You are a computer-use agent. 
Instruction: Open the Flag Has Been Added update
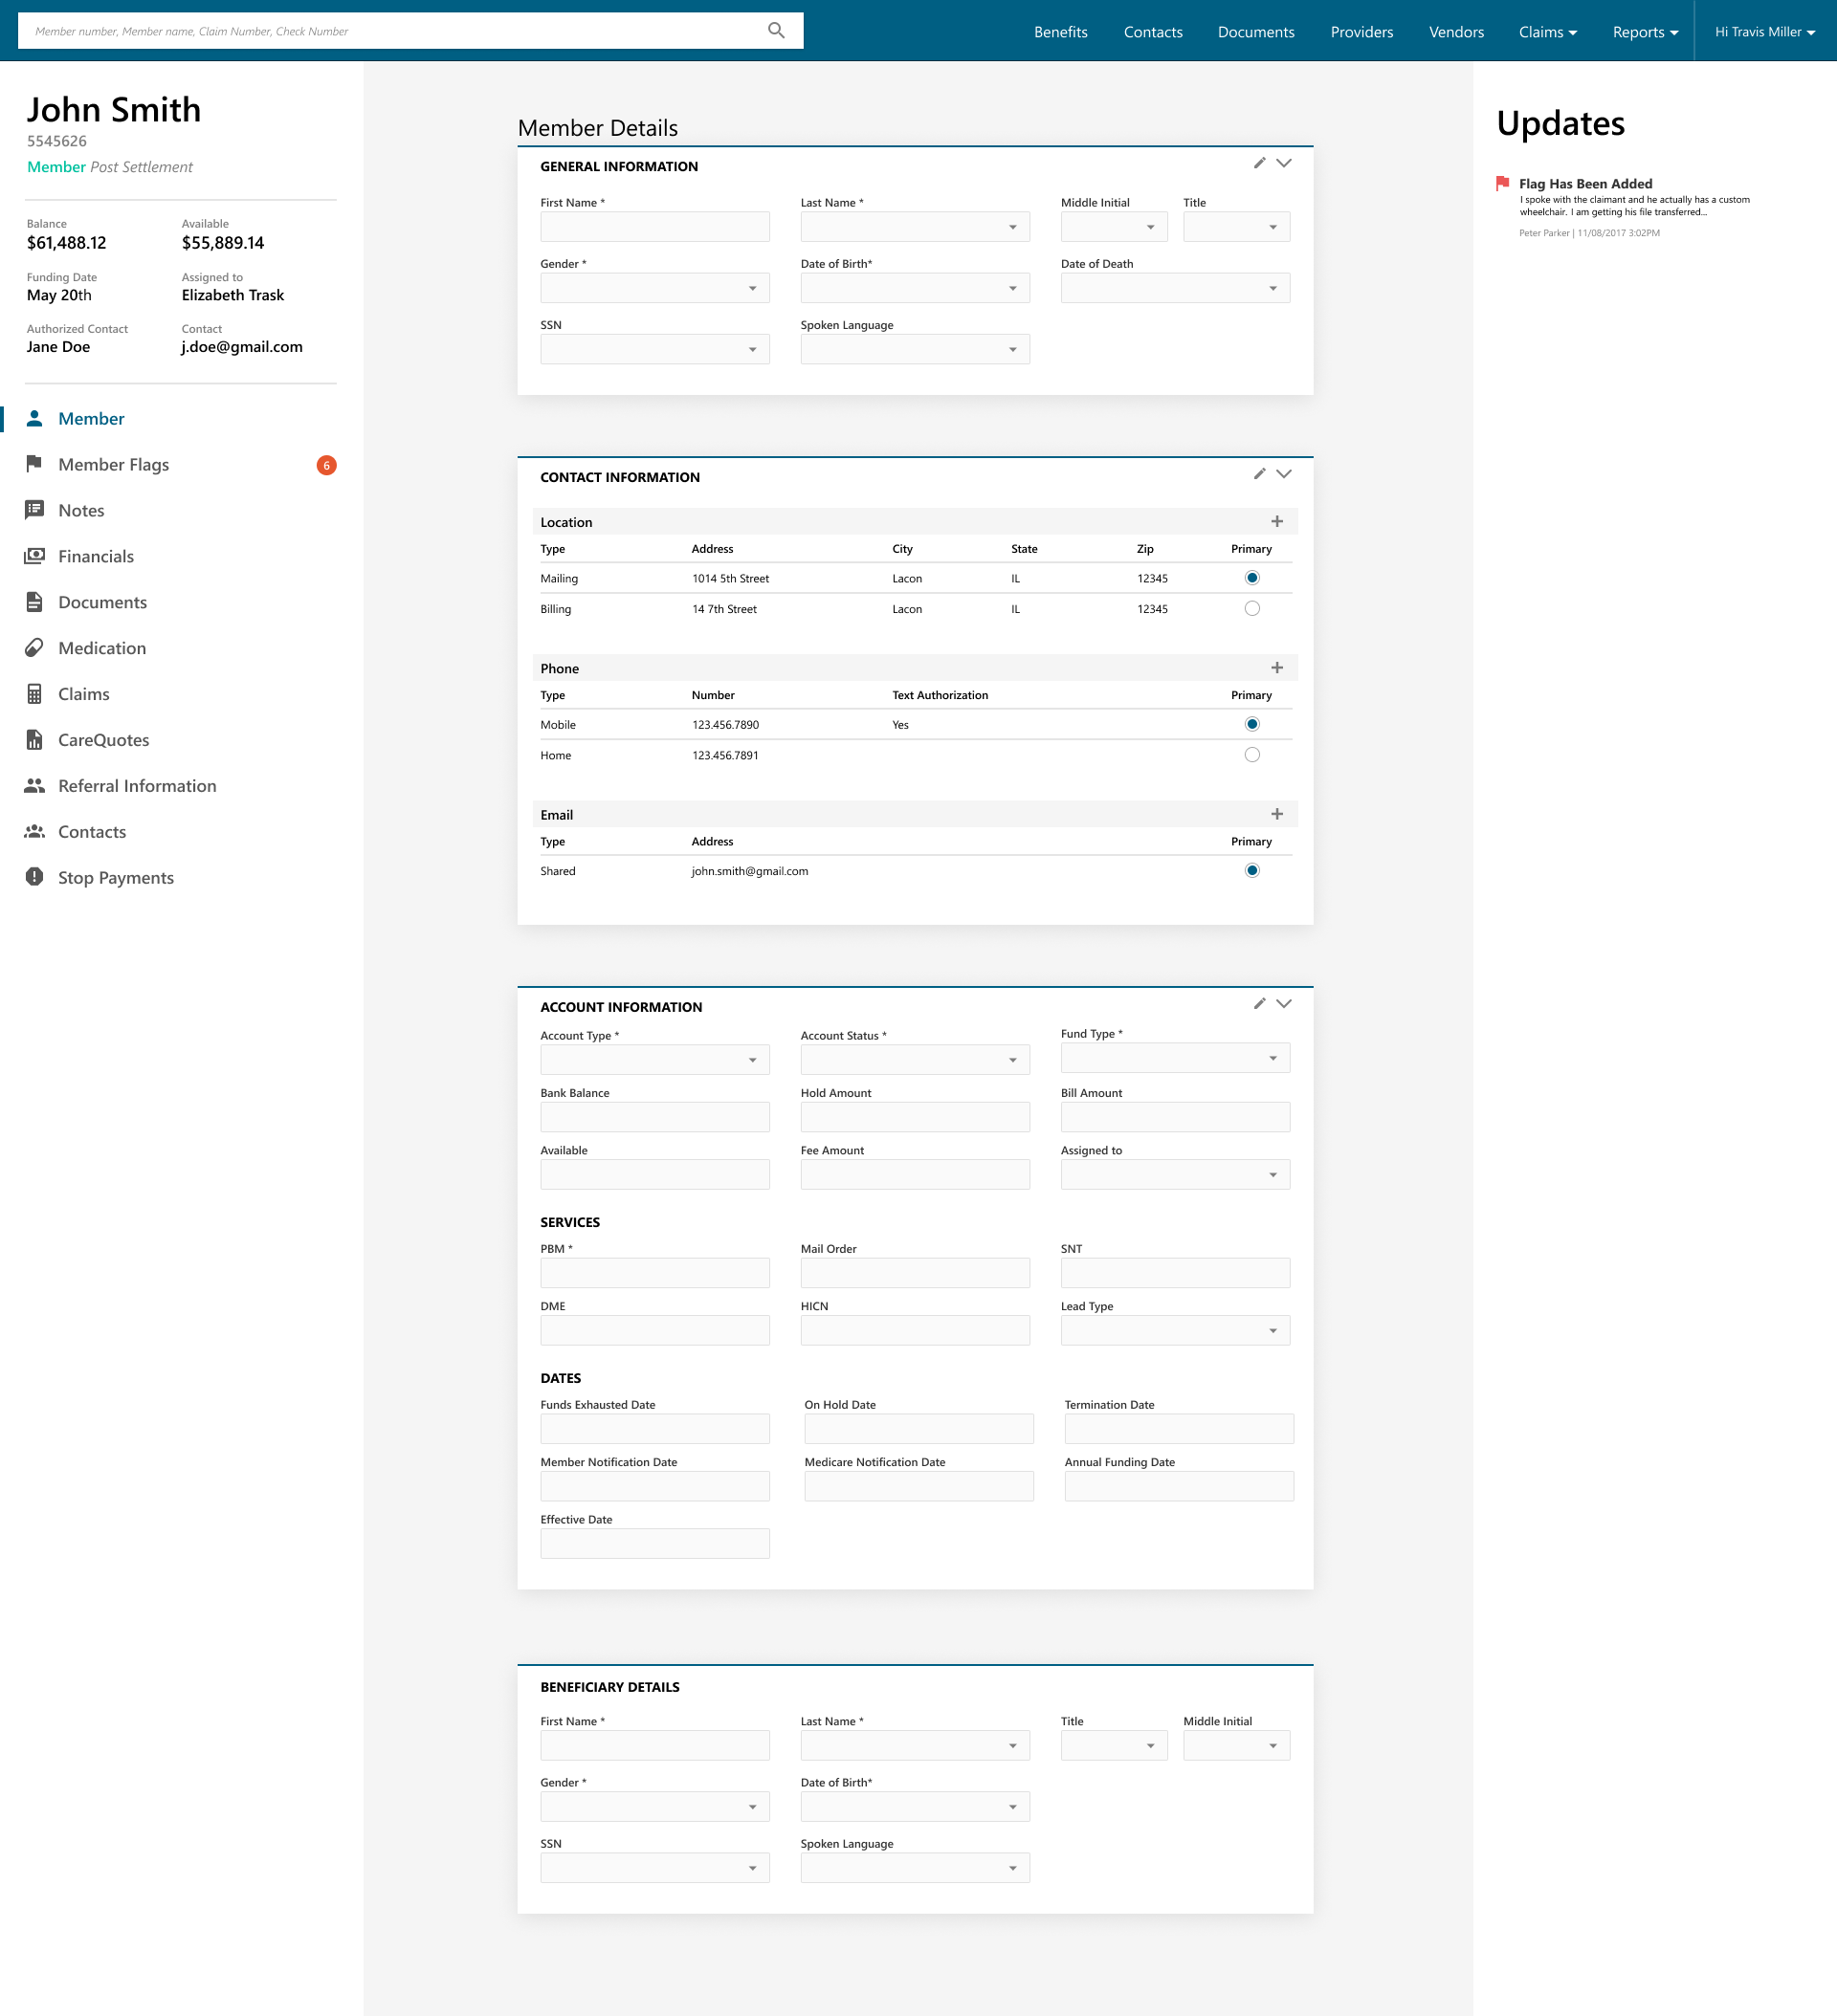1584,183
